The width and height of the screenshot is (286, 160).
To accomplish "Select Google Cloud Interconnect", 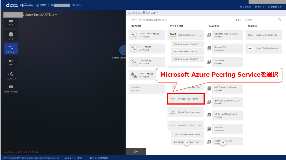I will [186, 112].
